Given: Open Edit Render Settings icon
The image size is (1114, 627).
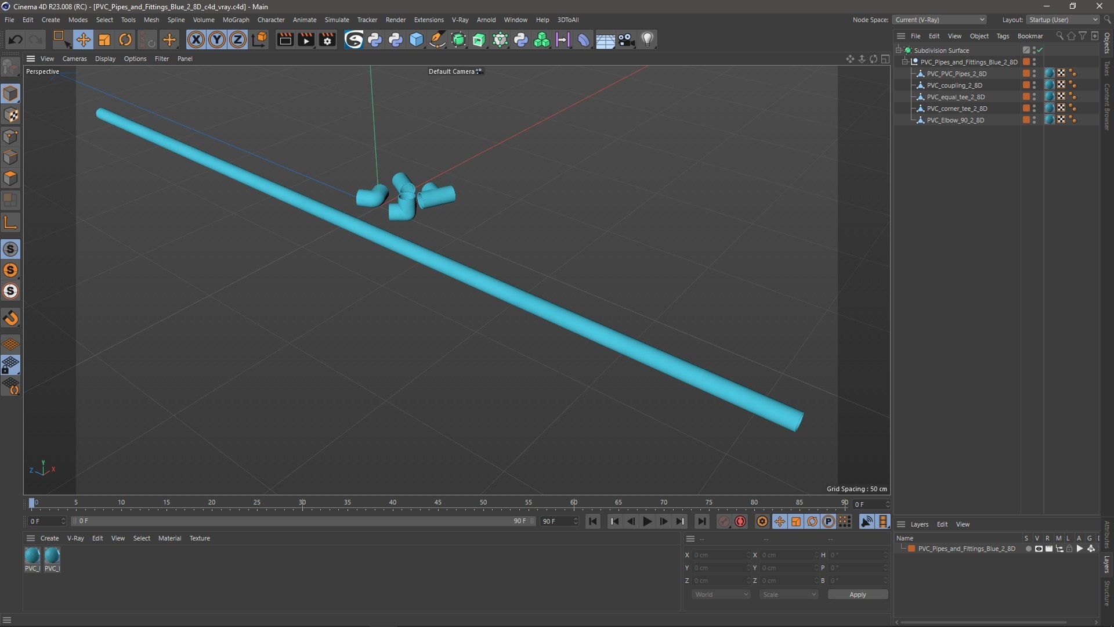Looking at the screenshot, I should pos(327,39).
